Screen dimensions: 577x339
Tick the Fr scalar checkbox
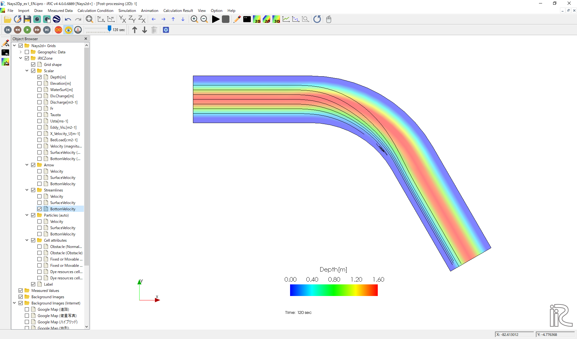pos(39,109)
